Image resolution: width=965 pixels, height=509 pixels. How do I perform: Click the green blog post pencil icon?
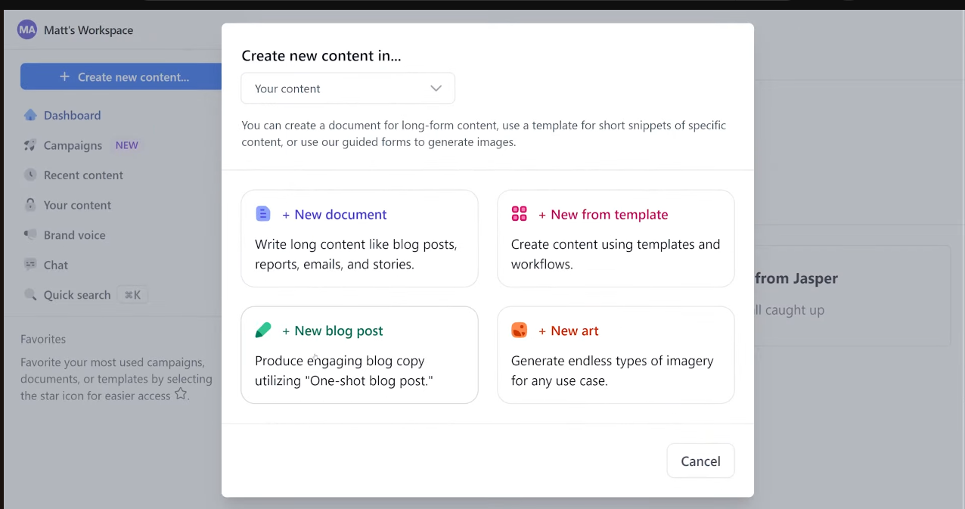click(262, 331)
